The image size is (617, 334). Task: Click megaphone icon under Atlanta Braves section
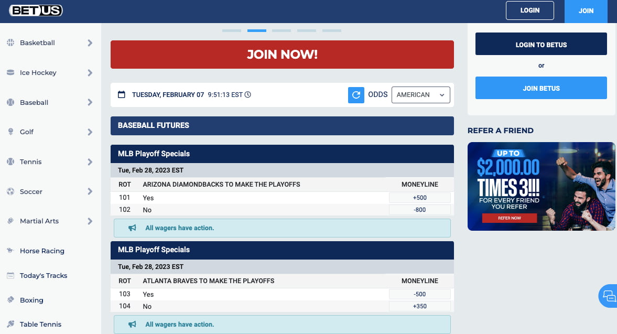132,324
